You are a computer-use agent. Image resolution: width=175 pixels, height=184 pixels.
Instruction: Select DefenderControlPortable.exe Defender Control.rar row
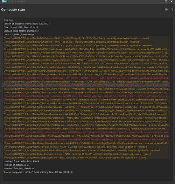pyautogui.click(x=86, y=56)
